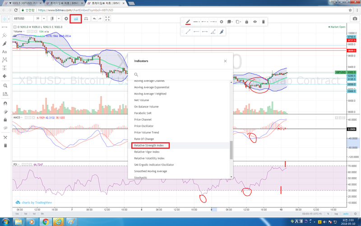Switch to the 1d time range

click(x=34, y=214)
